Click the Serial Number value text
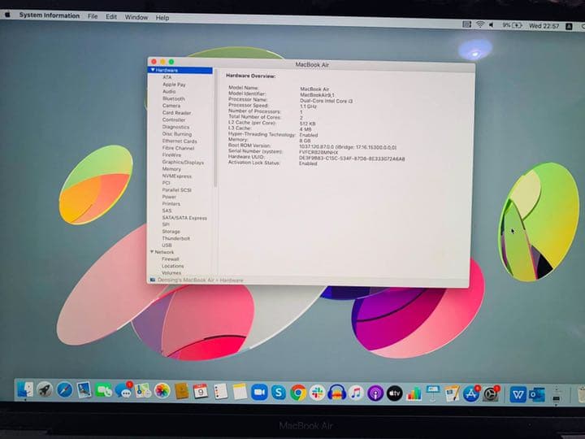This screenshot has width=585, height=439. (318, 152)
